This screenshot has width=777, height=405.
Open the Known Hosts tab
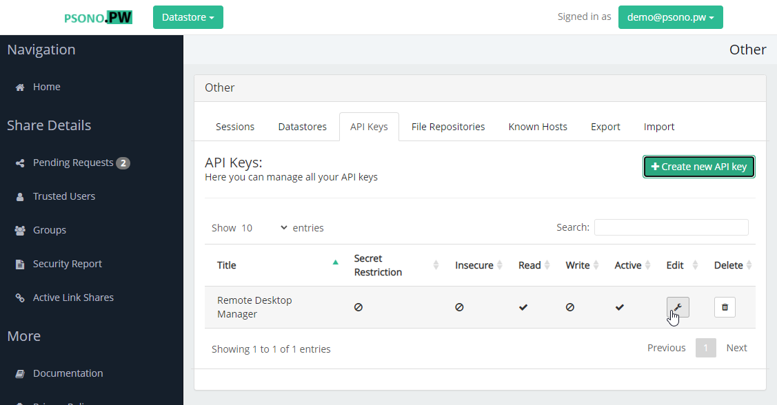click(538, 127)
